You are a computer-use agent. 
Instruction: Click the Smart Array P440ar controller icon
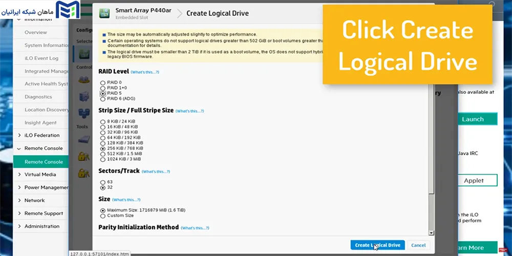(104, 13)
